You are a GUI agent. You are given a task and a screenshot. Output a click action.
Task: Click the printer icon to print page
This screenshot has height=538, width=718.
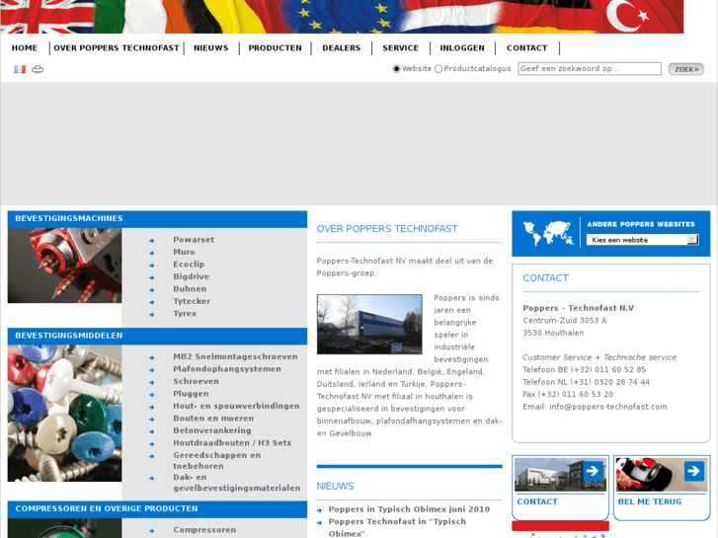(38, 69)
